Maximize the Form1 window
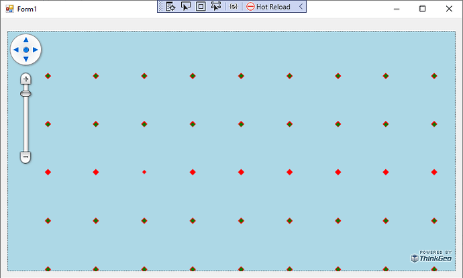Viewport: 463px width, 278px height. [x=423, y=9]
